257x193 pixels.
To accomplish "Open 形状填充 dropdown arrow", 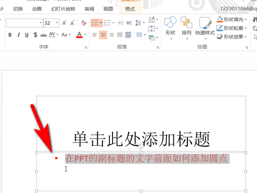I will [245, 20].
